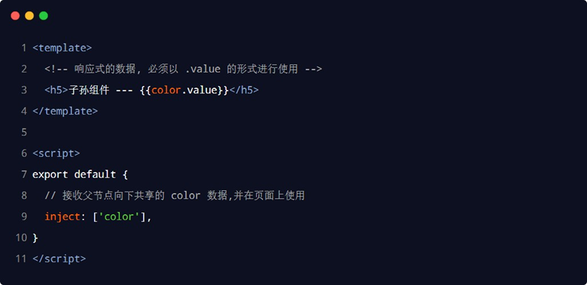Viewport: 587px width, 285px height.
Task: Click the red close dot
Action: (15, 16)
